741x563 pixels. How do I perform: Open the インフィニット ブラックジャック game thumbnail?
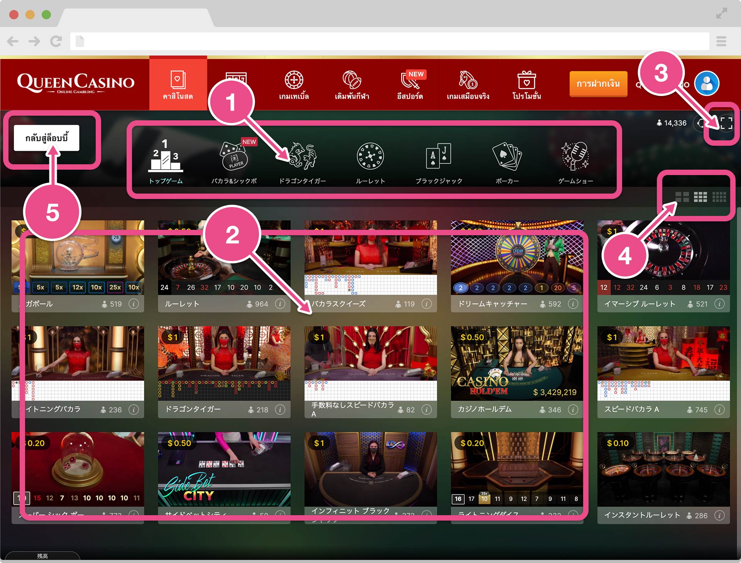tap(370, 469)
